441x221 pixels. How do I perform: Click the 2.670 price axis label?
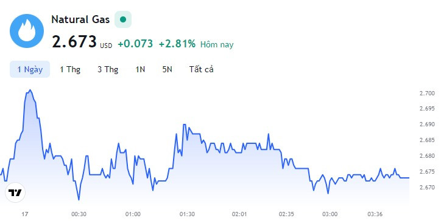pos(427,187)
